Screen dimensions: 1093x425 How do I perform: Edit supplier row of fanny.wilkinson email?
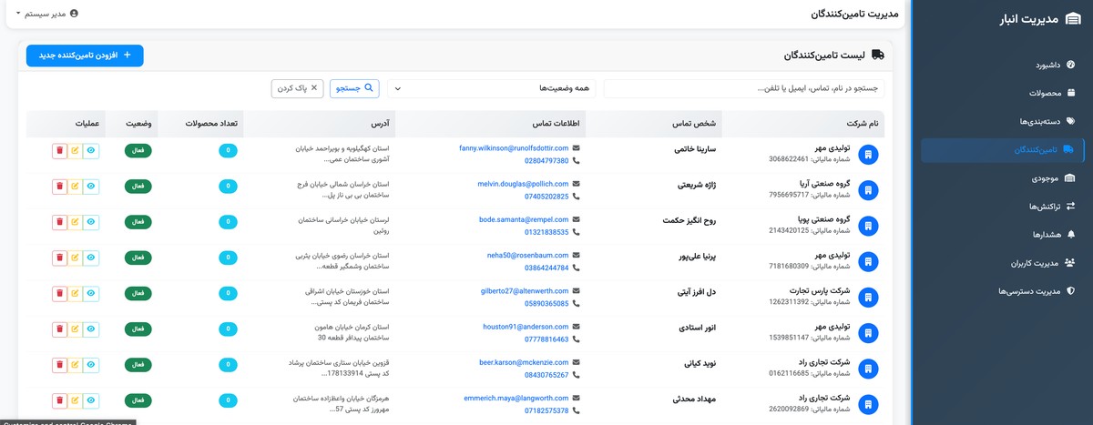click(x=75, y=151)
